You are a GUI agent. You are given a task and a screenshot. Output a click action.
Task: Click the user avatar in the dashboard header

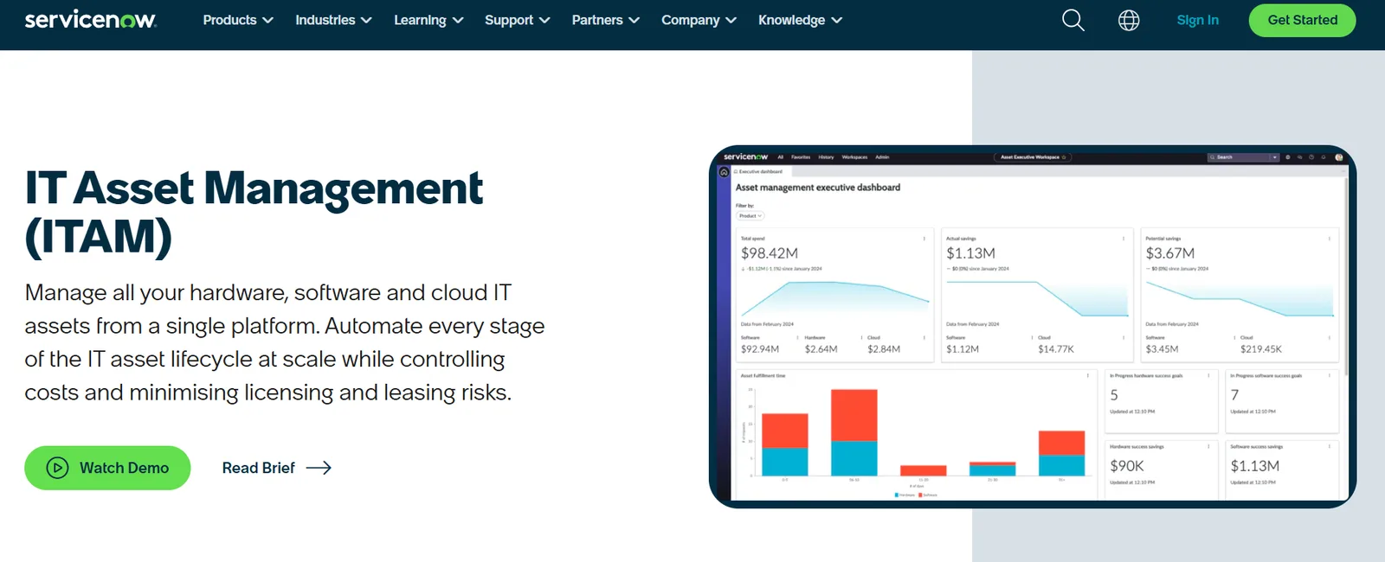point(1339,157)
